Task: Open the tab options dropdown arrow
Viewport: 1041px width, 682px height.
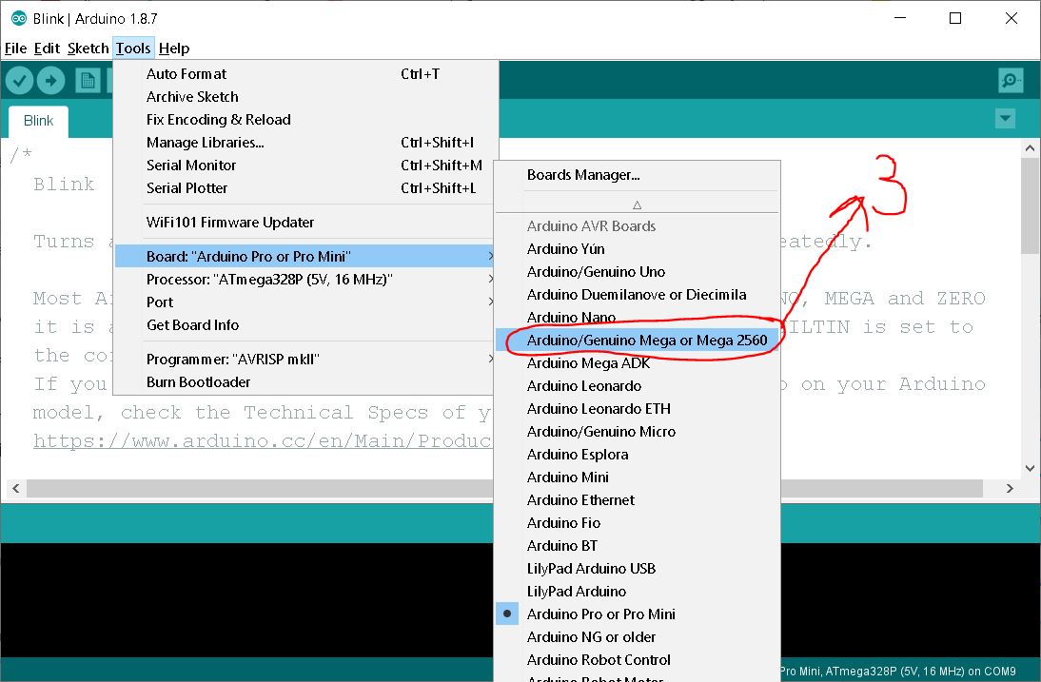Action: (1005, 119)
